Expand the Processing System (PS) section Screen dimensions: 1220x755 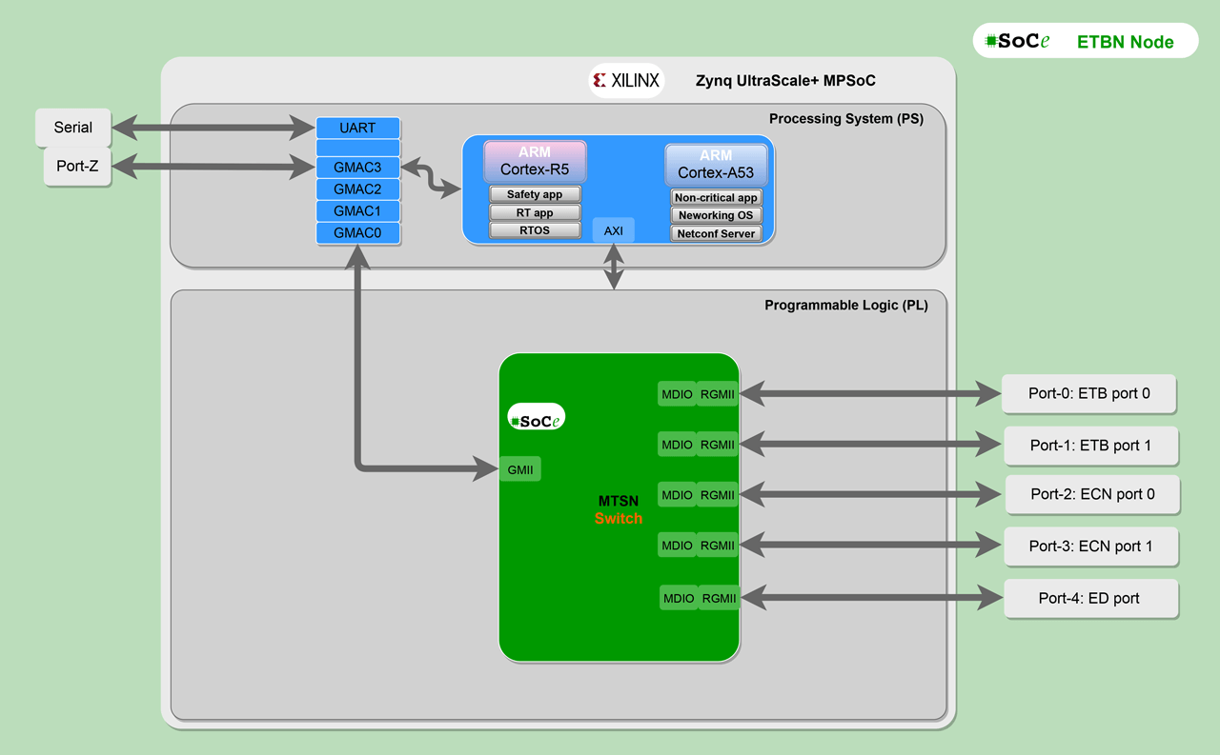pyautogui.click(x=846, y=118)
